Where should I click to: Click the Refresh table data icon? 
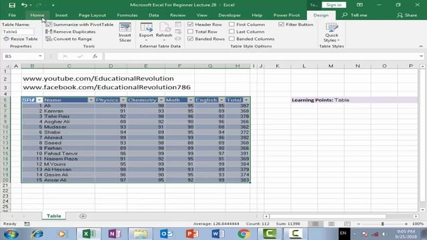[x=164, y=32]
